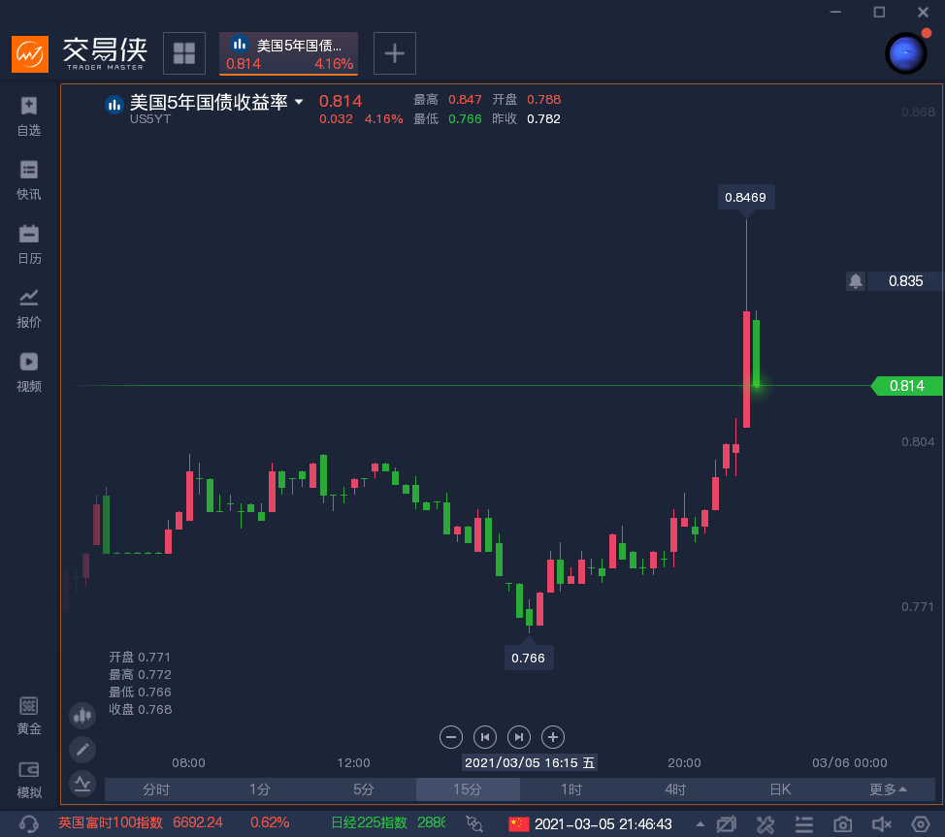Step the chart to the next candle
Image resolution: width=945 pixels, height=837 pixels.
coord(519,737)
